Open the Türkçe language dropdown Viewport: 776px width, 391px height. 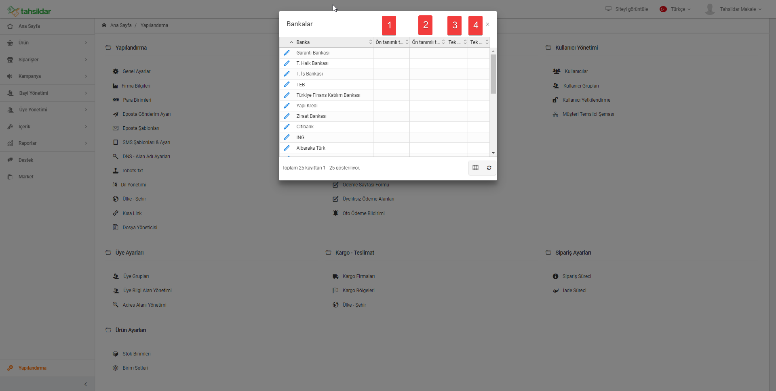coord(675,9)
